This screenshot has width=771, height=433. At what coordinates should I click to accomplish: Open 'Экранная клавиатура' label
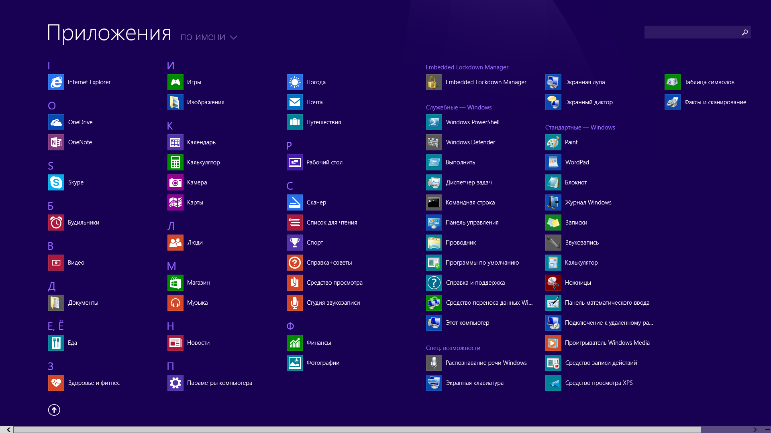474,383
